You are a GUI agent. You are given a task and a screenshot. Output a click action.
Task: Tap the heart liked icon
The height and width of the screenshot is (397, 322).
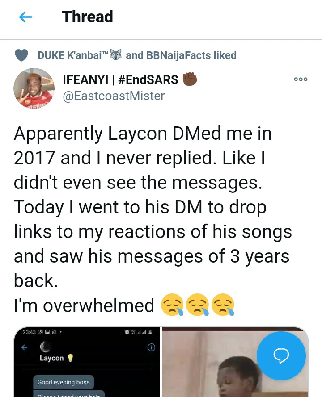point(21,55)
